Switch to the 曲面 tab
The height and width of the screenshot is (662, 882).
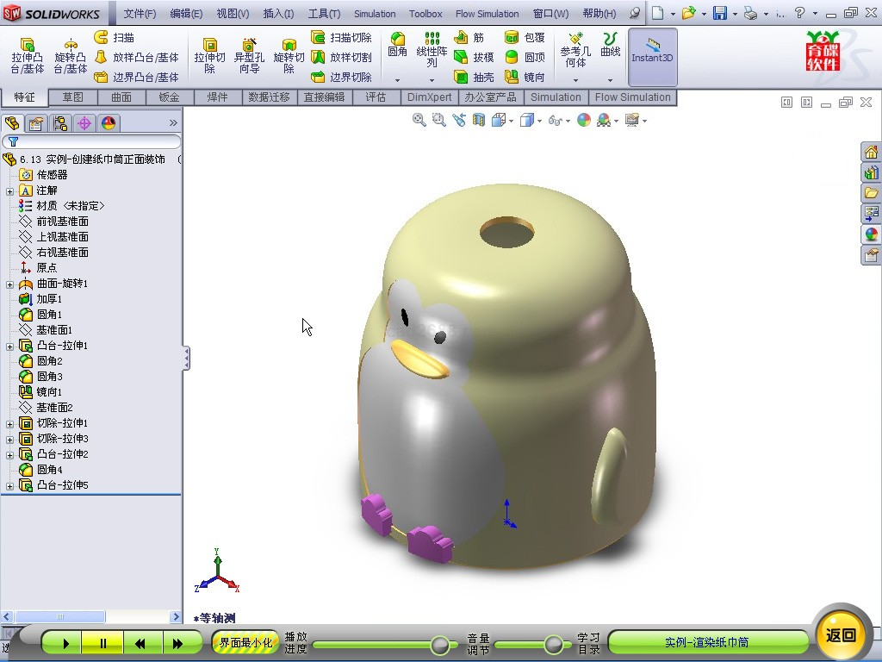[121, 97]
